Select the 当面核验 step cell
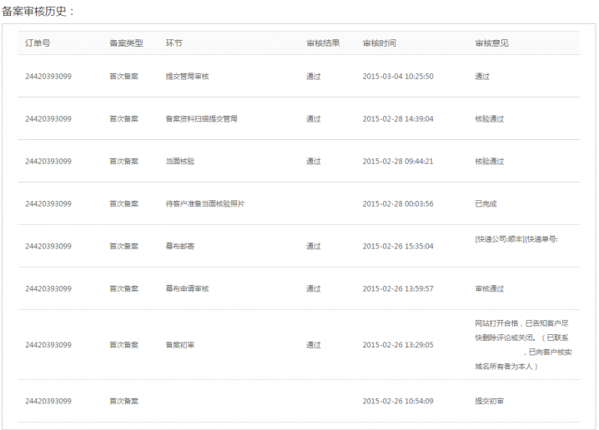Screen dimensions: 599x430 (x=179, y=162)
